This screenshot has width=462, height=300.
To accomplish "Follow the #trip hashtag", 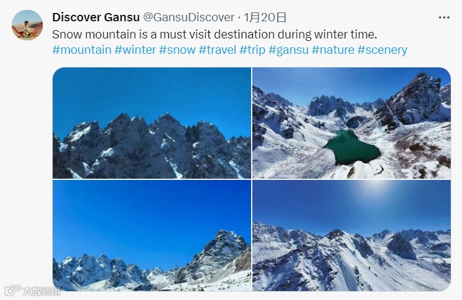I will [x=252, y=50].
